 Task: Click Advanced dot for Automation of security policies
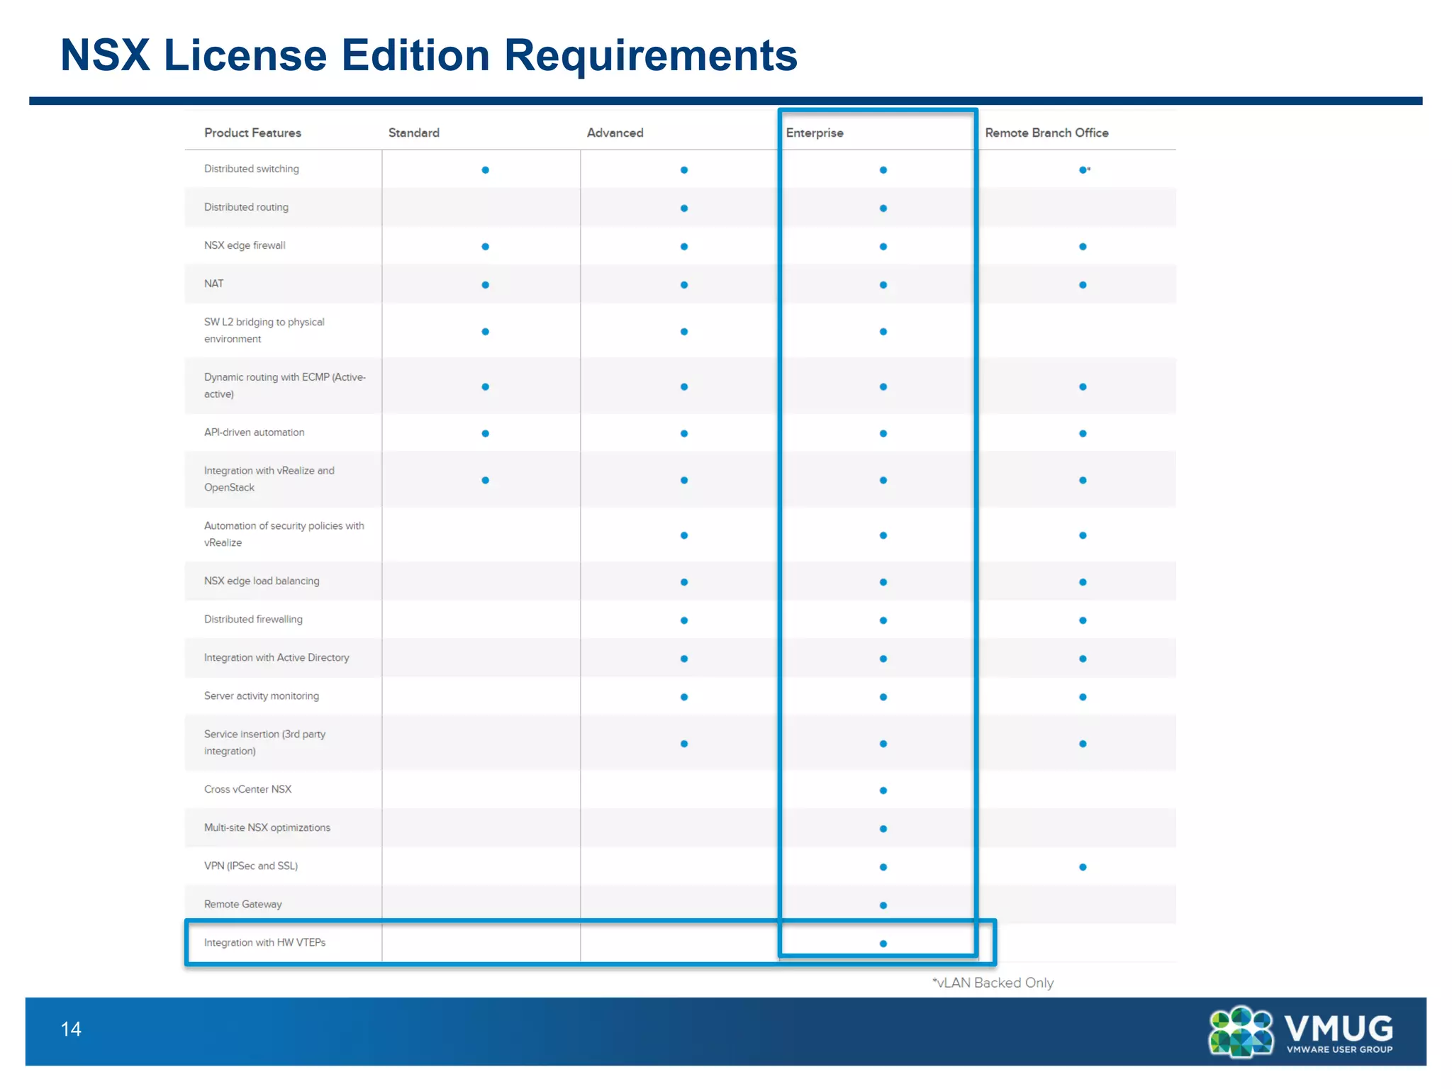684,536
